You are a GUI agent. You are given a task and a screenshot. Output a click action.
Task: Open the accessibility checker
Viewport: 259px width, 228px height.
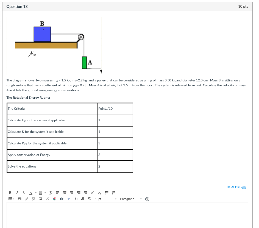click(147, 199)
